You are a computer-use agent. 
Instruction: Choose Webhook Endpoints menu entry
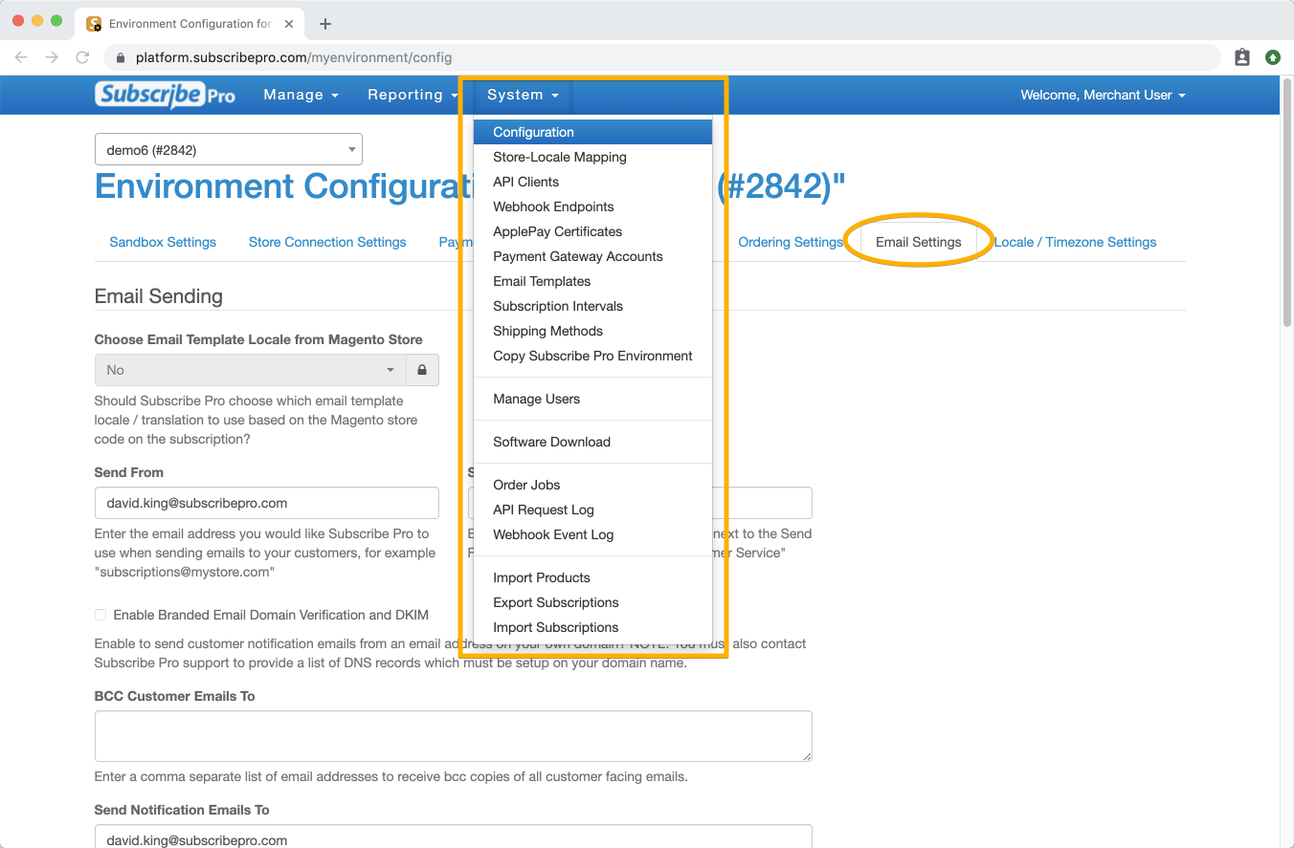(592, 207)
